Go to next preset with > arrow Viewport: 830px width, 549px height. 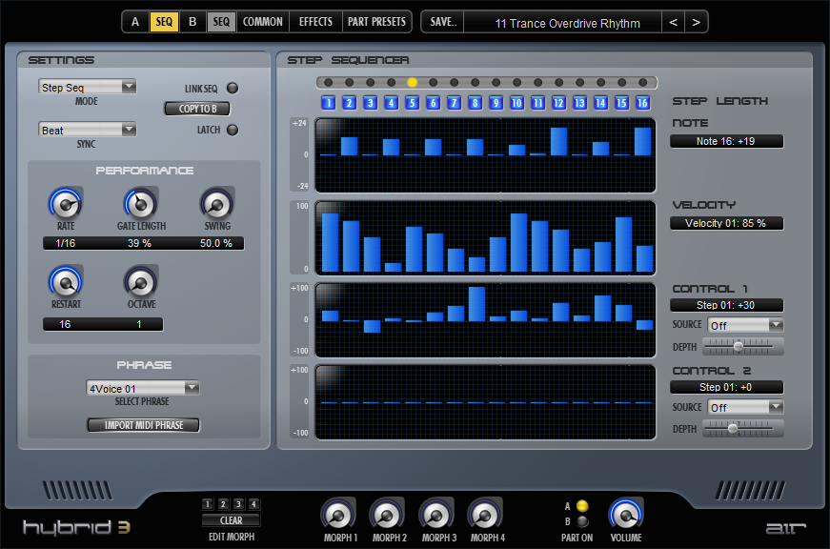(x=696, y=22)
